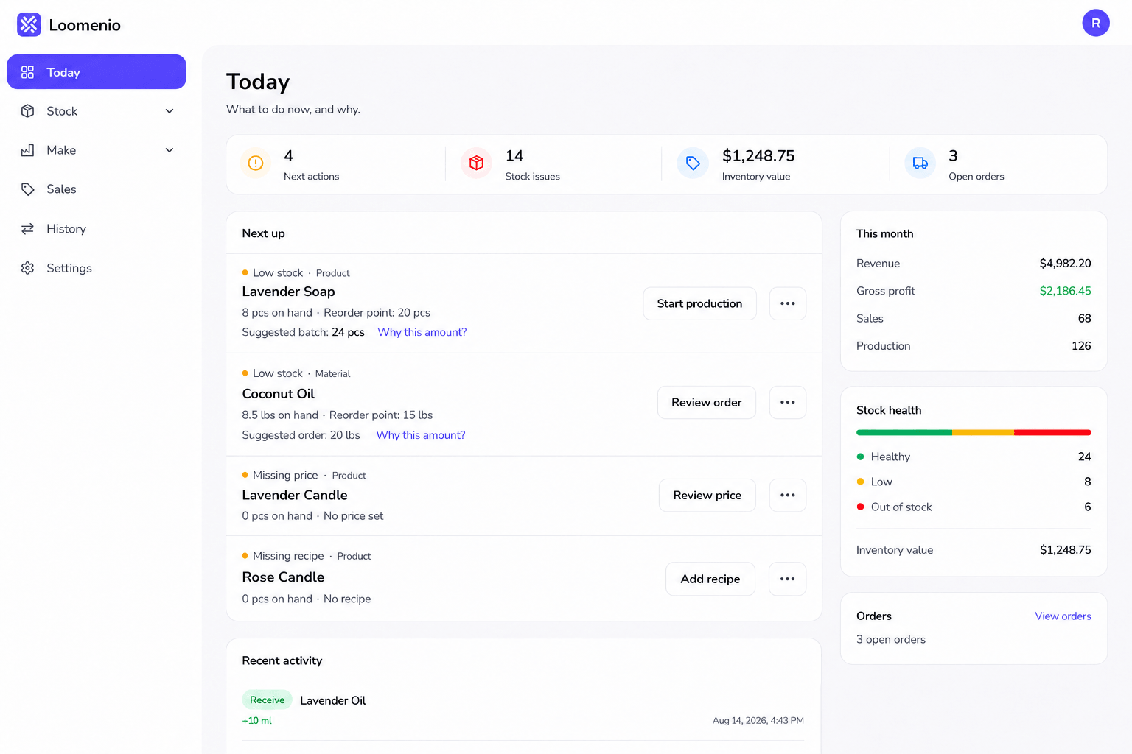Screen dimensions: 1132x754
Task: Click the History arrows icon in sidebar
Action: pyautogui.click(x=27, y=229)
